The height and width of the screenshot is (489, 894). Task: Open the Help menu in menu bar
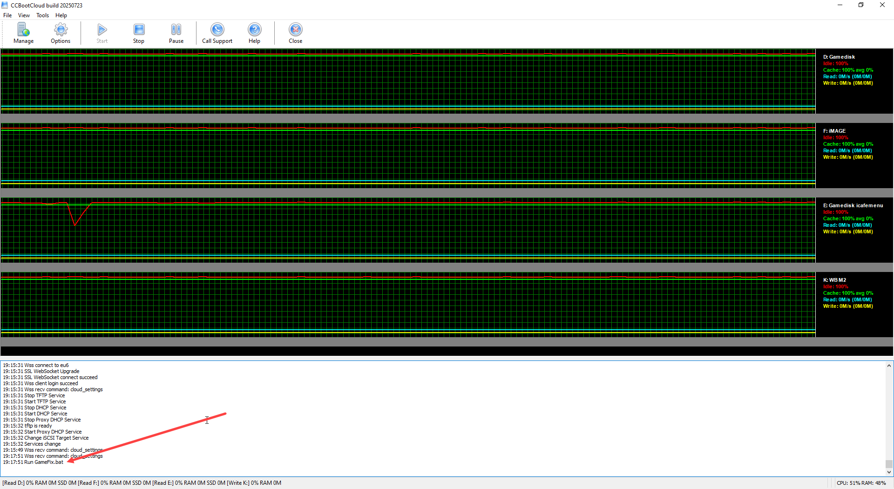click(61, 15)
